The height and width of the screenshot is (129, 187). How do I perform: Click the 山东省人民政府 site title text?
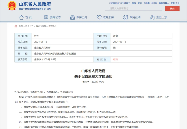tap(35, 4)
